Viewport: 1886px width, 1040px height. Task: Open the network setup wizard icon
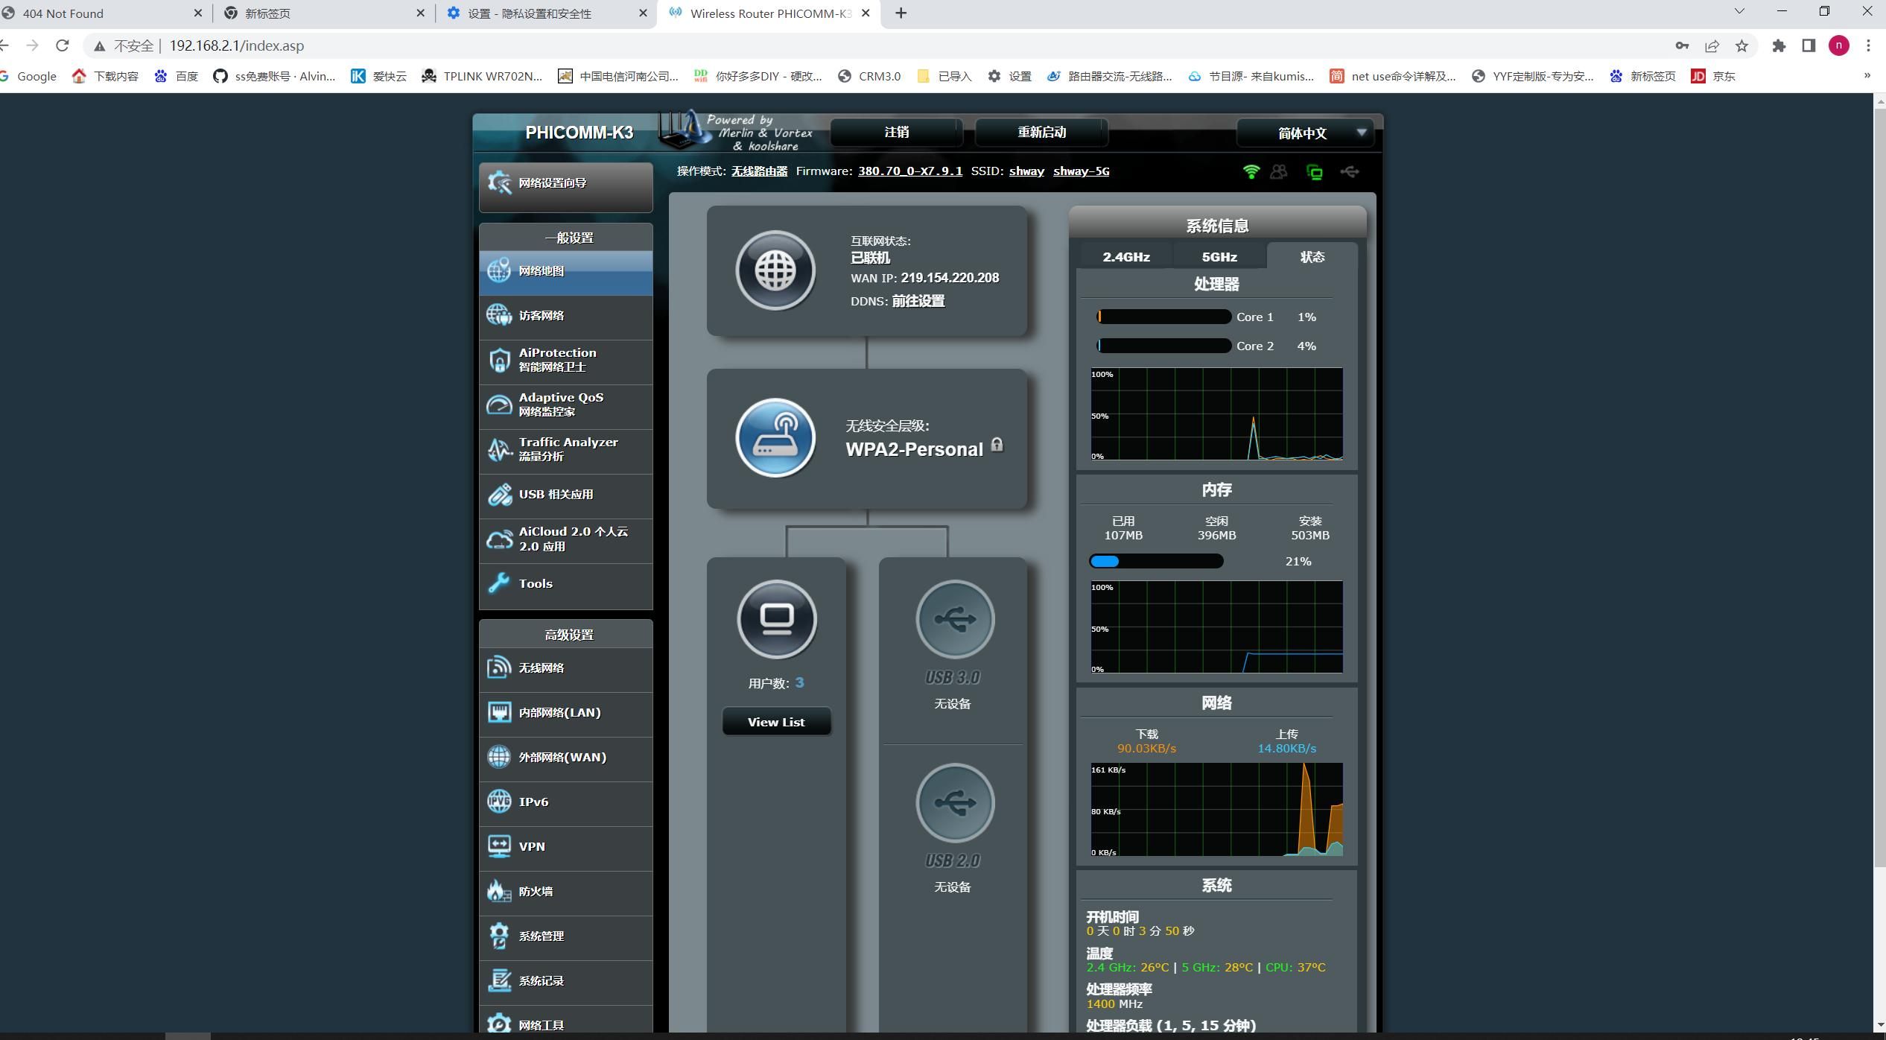coord(499,183)
